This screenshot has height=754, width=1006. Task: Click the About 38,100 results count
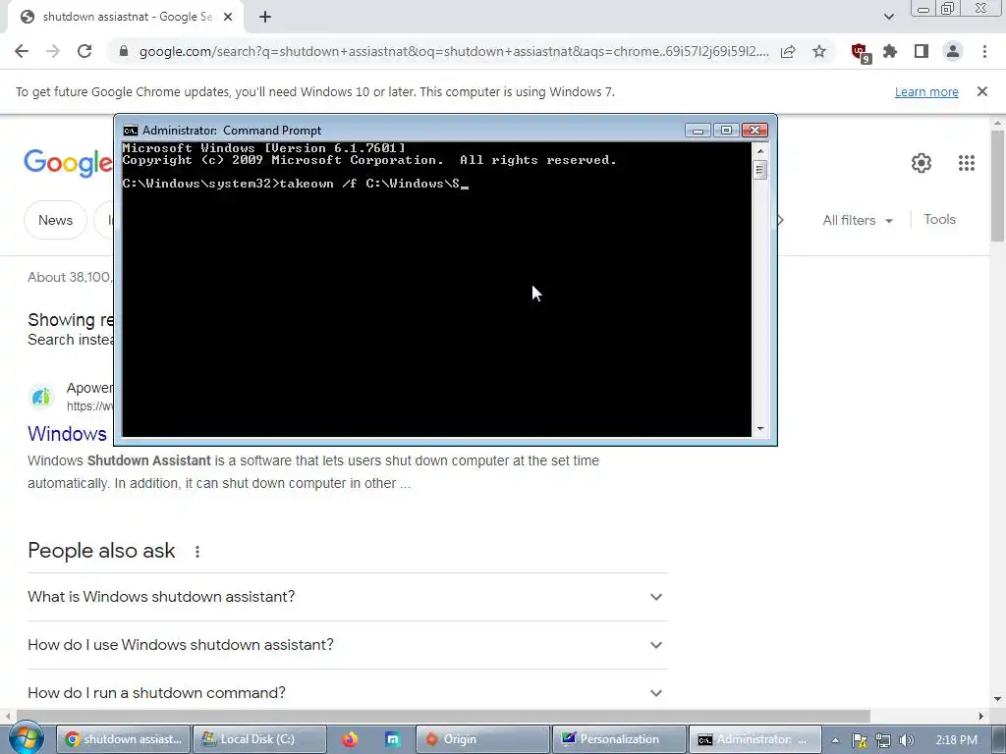70,277
